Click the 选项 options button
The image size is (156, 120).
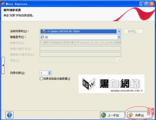133,31
